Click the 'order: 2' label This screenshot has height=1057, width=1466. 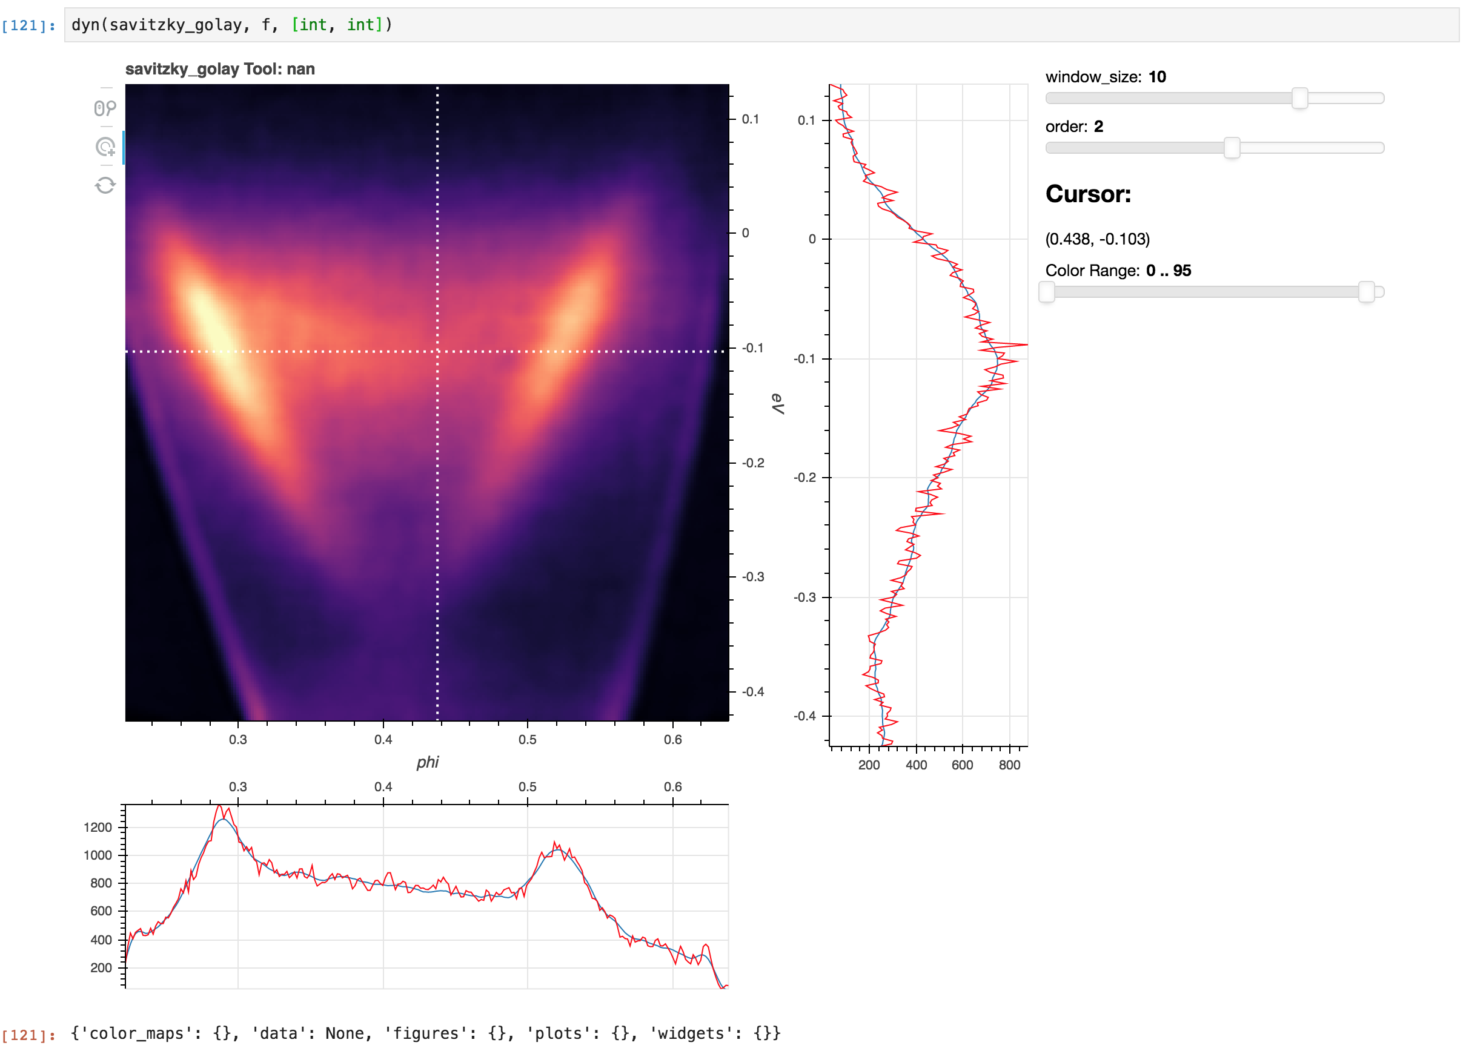[x=1074, y=127]
